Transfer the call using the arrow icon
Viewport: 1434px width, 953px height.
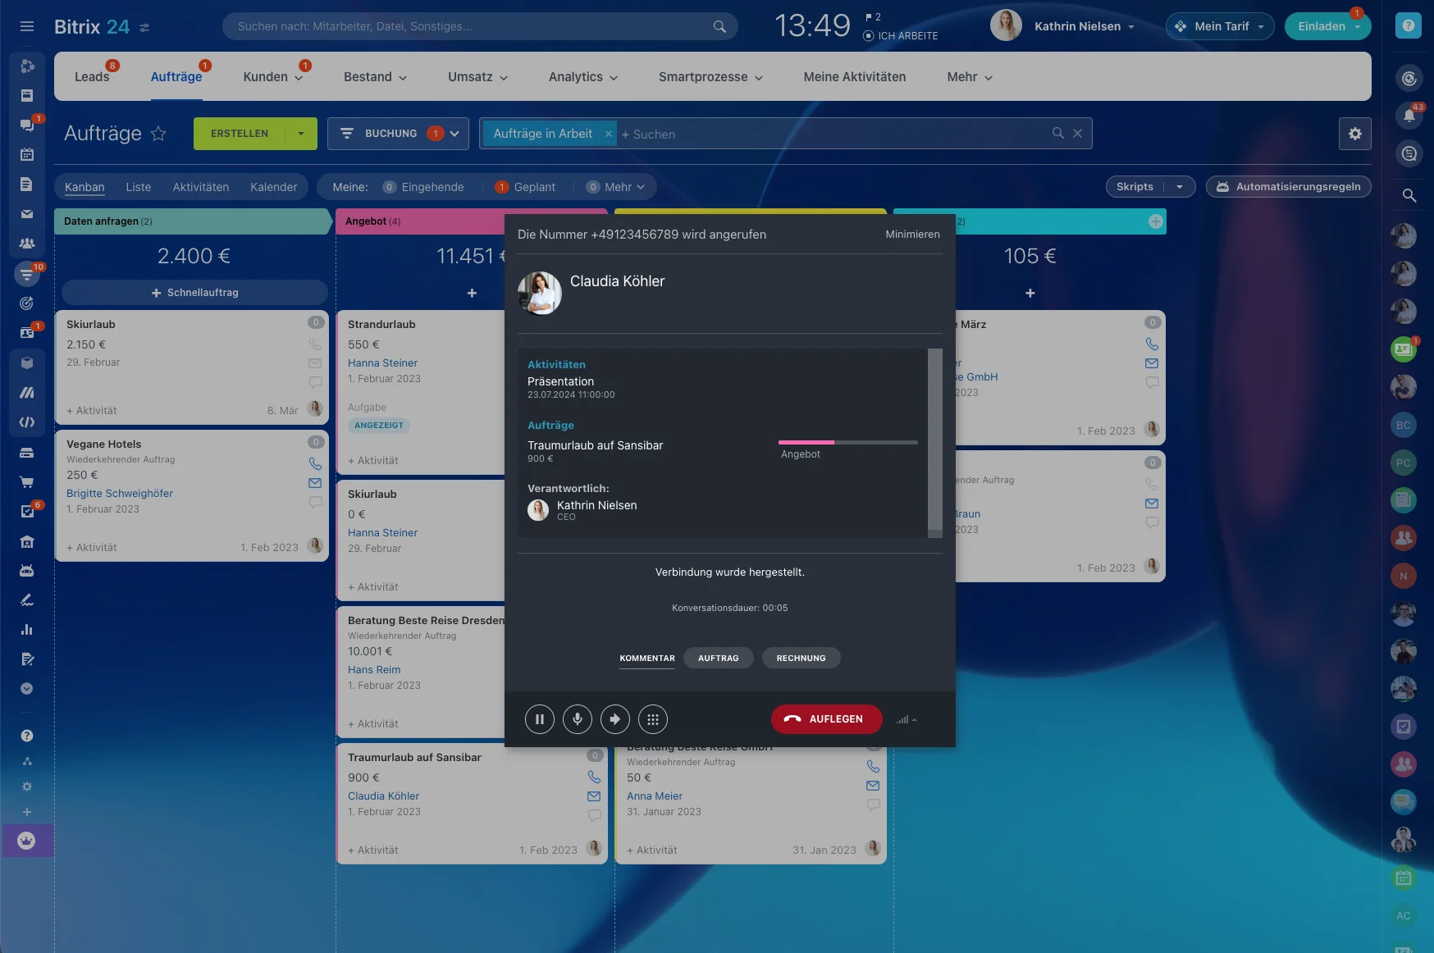tap(614, 719)
